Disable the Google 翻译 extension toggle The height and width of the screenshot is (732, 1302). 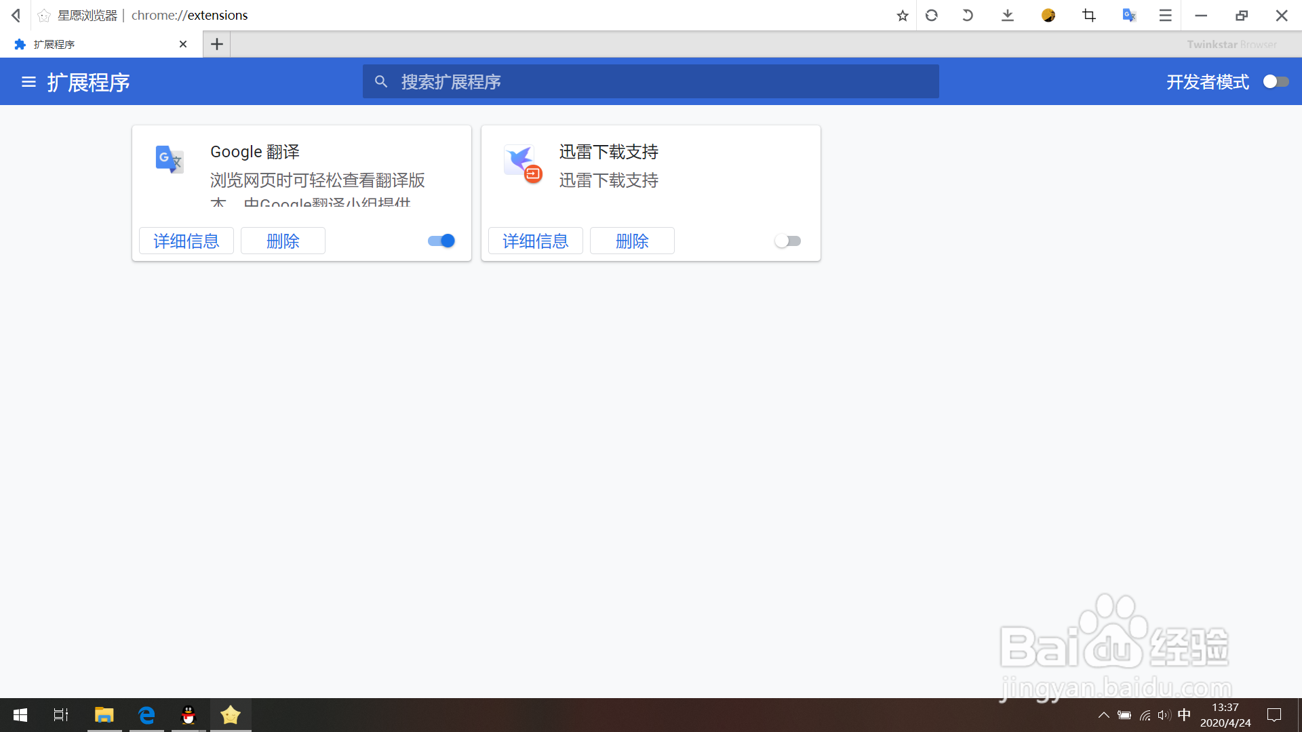441,241
